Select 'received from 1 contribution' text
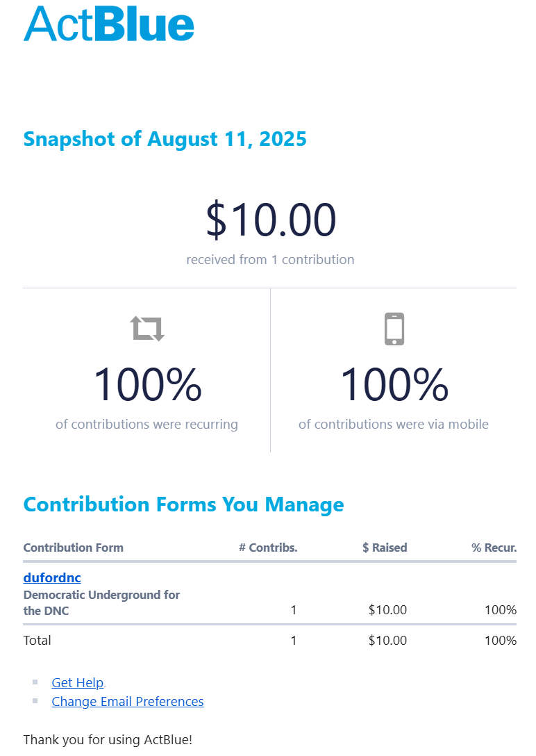Image resolution: width=536 pixels, height=756 pixels. point(270,259)
